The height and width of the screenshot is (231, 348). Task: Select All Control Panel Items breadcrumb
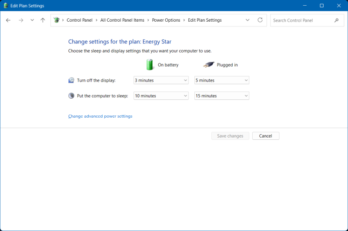point(121,20)
